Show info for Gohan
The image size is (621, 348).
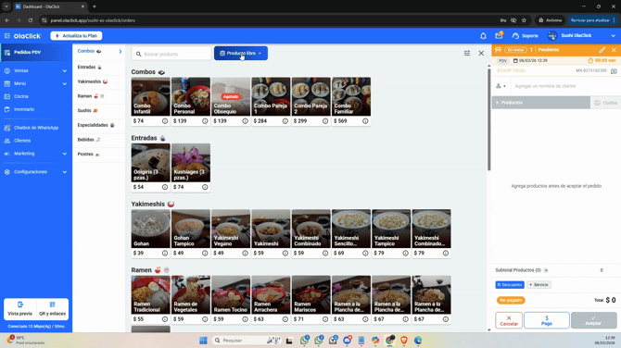tap(165, 253)
